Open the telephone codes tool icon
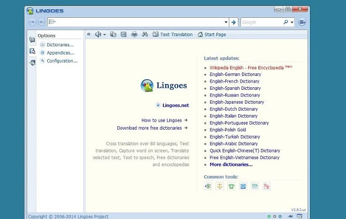The width and height of the screenshot is (346, 219). click(231, 186)
